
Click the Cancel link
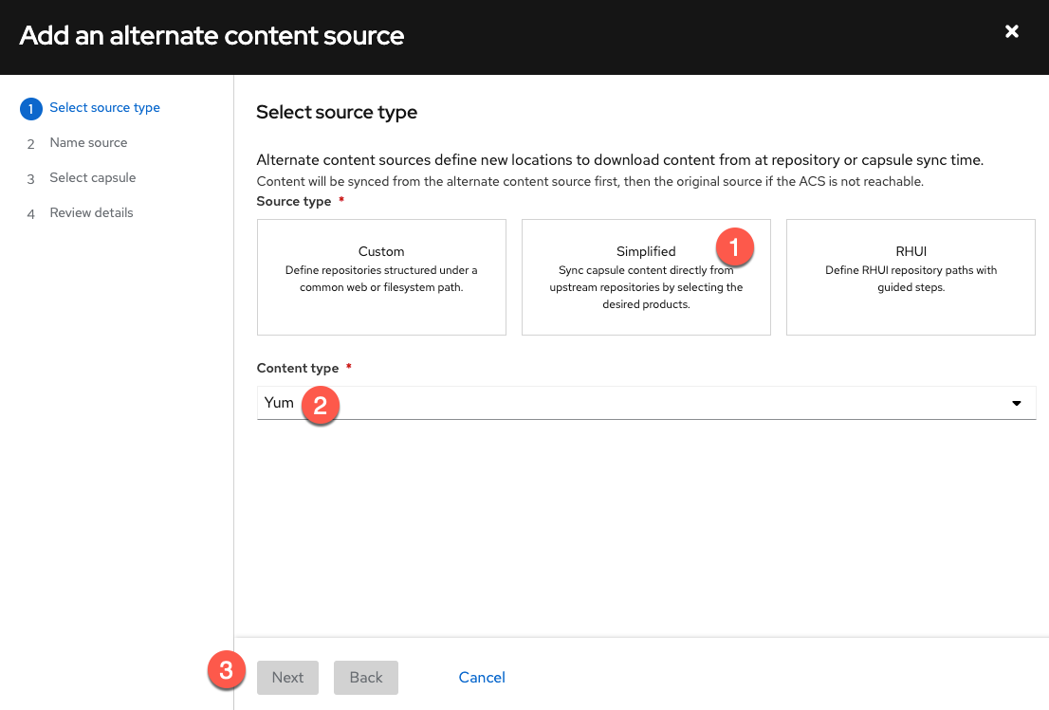pos(482,677)
